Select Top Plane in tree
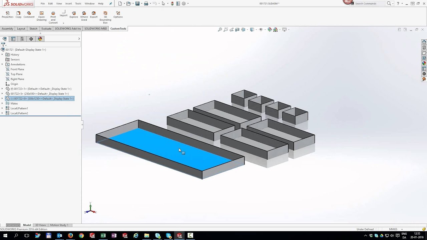Screen dimensions: 427x240 (x=16, y=74)
